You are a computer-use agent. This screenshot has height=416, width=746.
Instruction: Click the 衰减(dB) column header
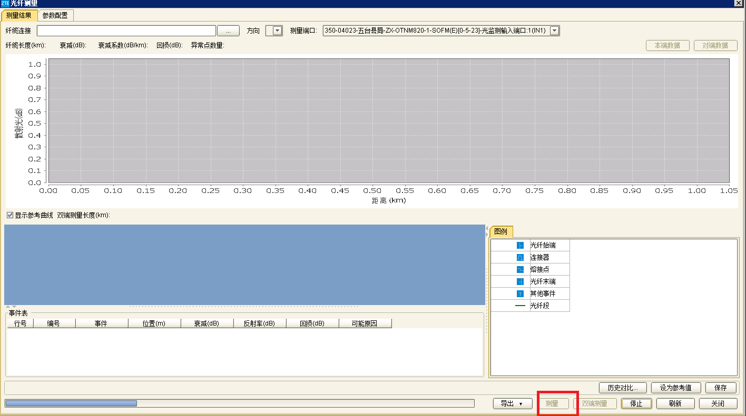tap(208, 323)
